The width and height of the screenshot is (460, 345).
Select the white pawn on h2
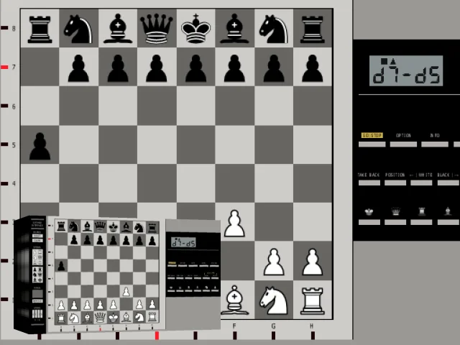pyautogui.click(x=313, y=262)
